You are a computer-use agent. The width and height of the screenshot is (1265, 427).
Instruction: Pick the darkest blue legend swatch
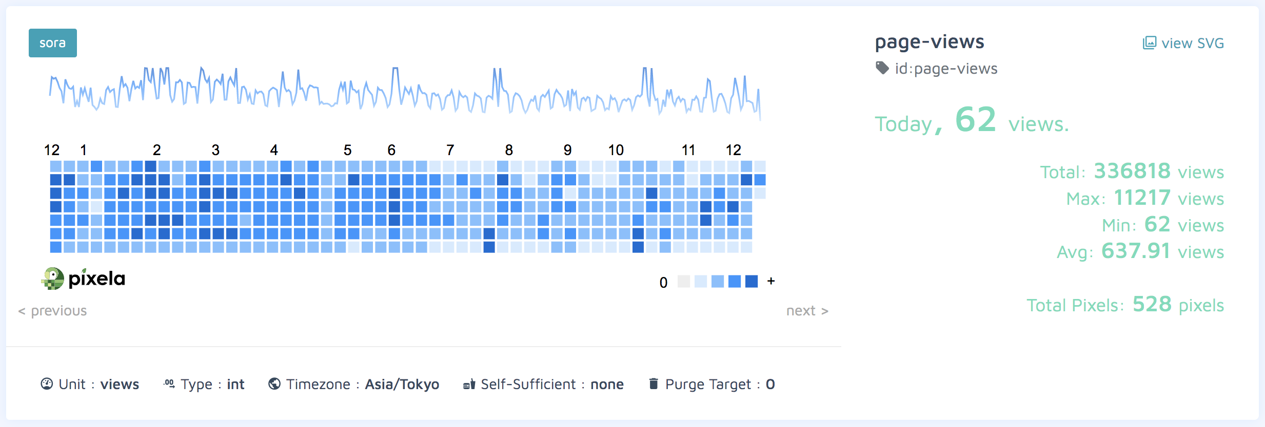[752, 282]
